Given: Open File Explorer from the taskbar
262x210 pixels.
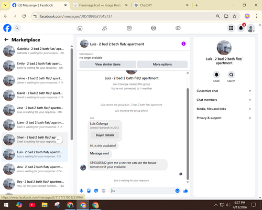Looking at the screenshot, I should pyautogui.click(x=45, y=205).
